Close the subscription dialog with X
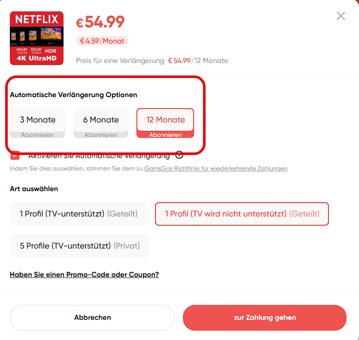 [341, 16]
